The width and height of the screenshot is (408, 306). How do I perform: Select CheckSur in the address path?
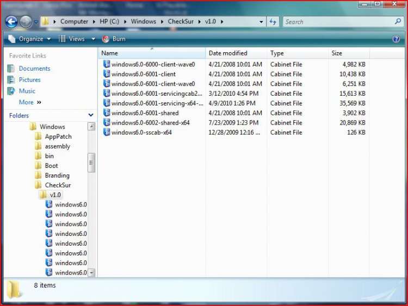click(x=181, y=22)
